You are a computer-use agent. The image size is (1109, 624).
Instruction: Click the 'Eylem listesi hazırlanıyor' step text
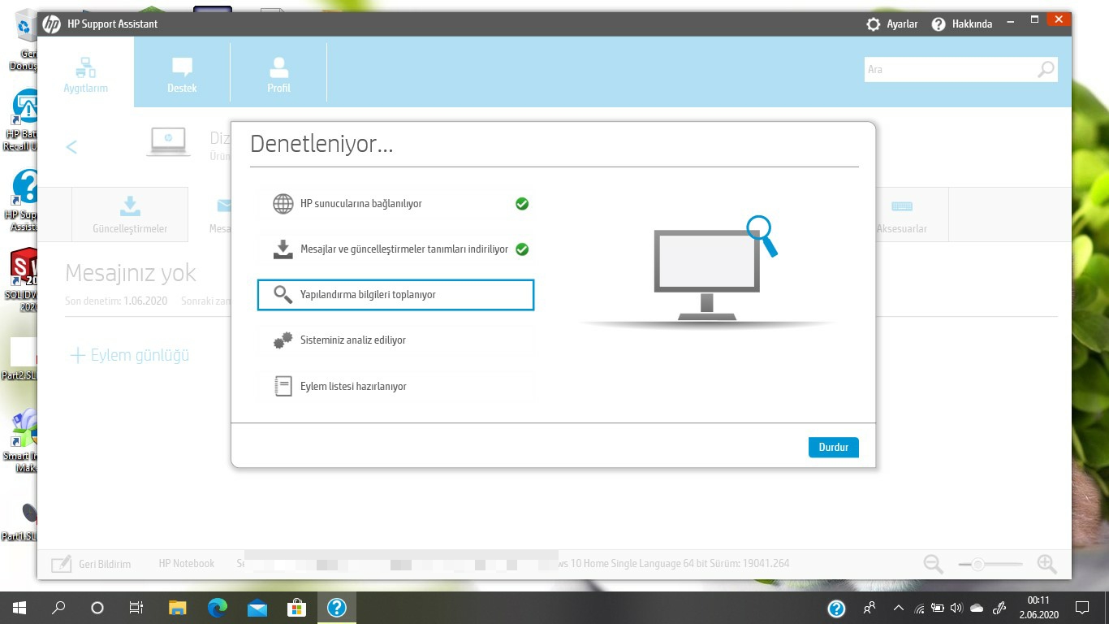coord(353,387)
